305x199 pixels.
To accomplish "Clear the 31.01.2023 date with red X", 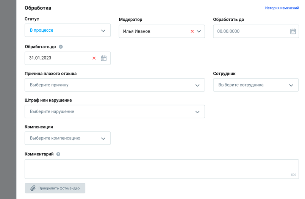I will pos(94,58).
